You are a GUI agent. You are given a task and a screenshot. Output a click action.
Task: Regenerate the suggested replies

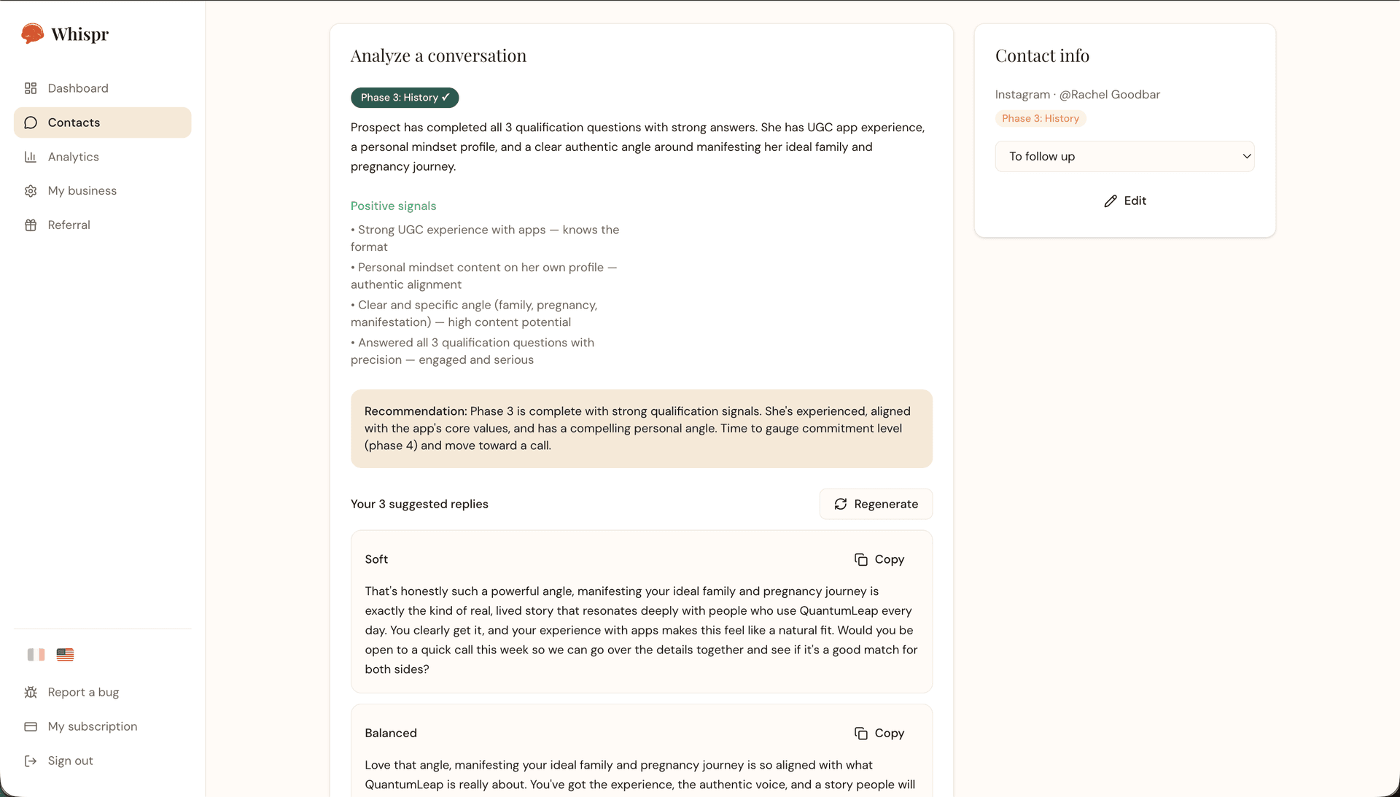(876, 504)
